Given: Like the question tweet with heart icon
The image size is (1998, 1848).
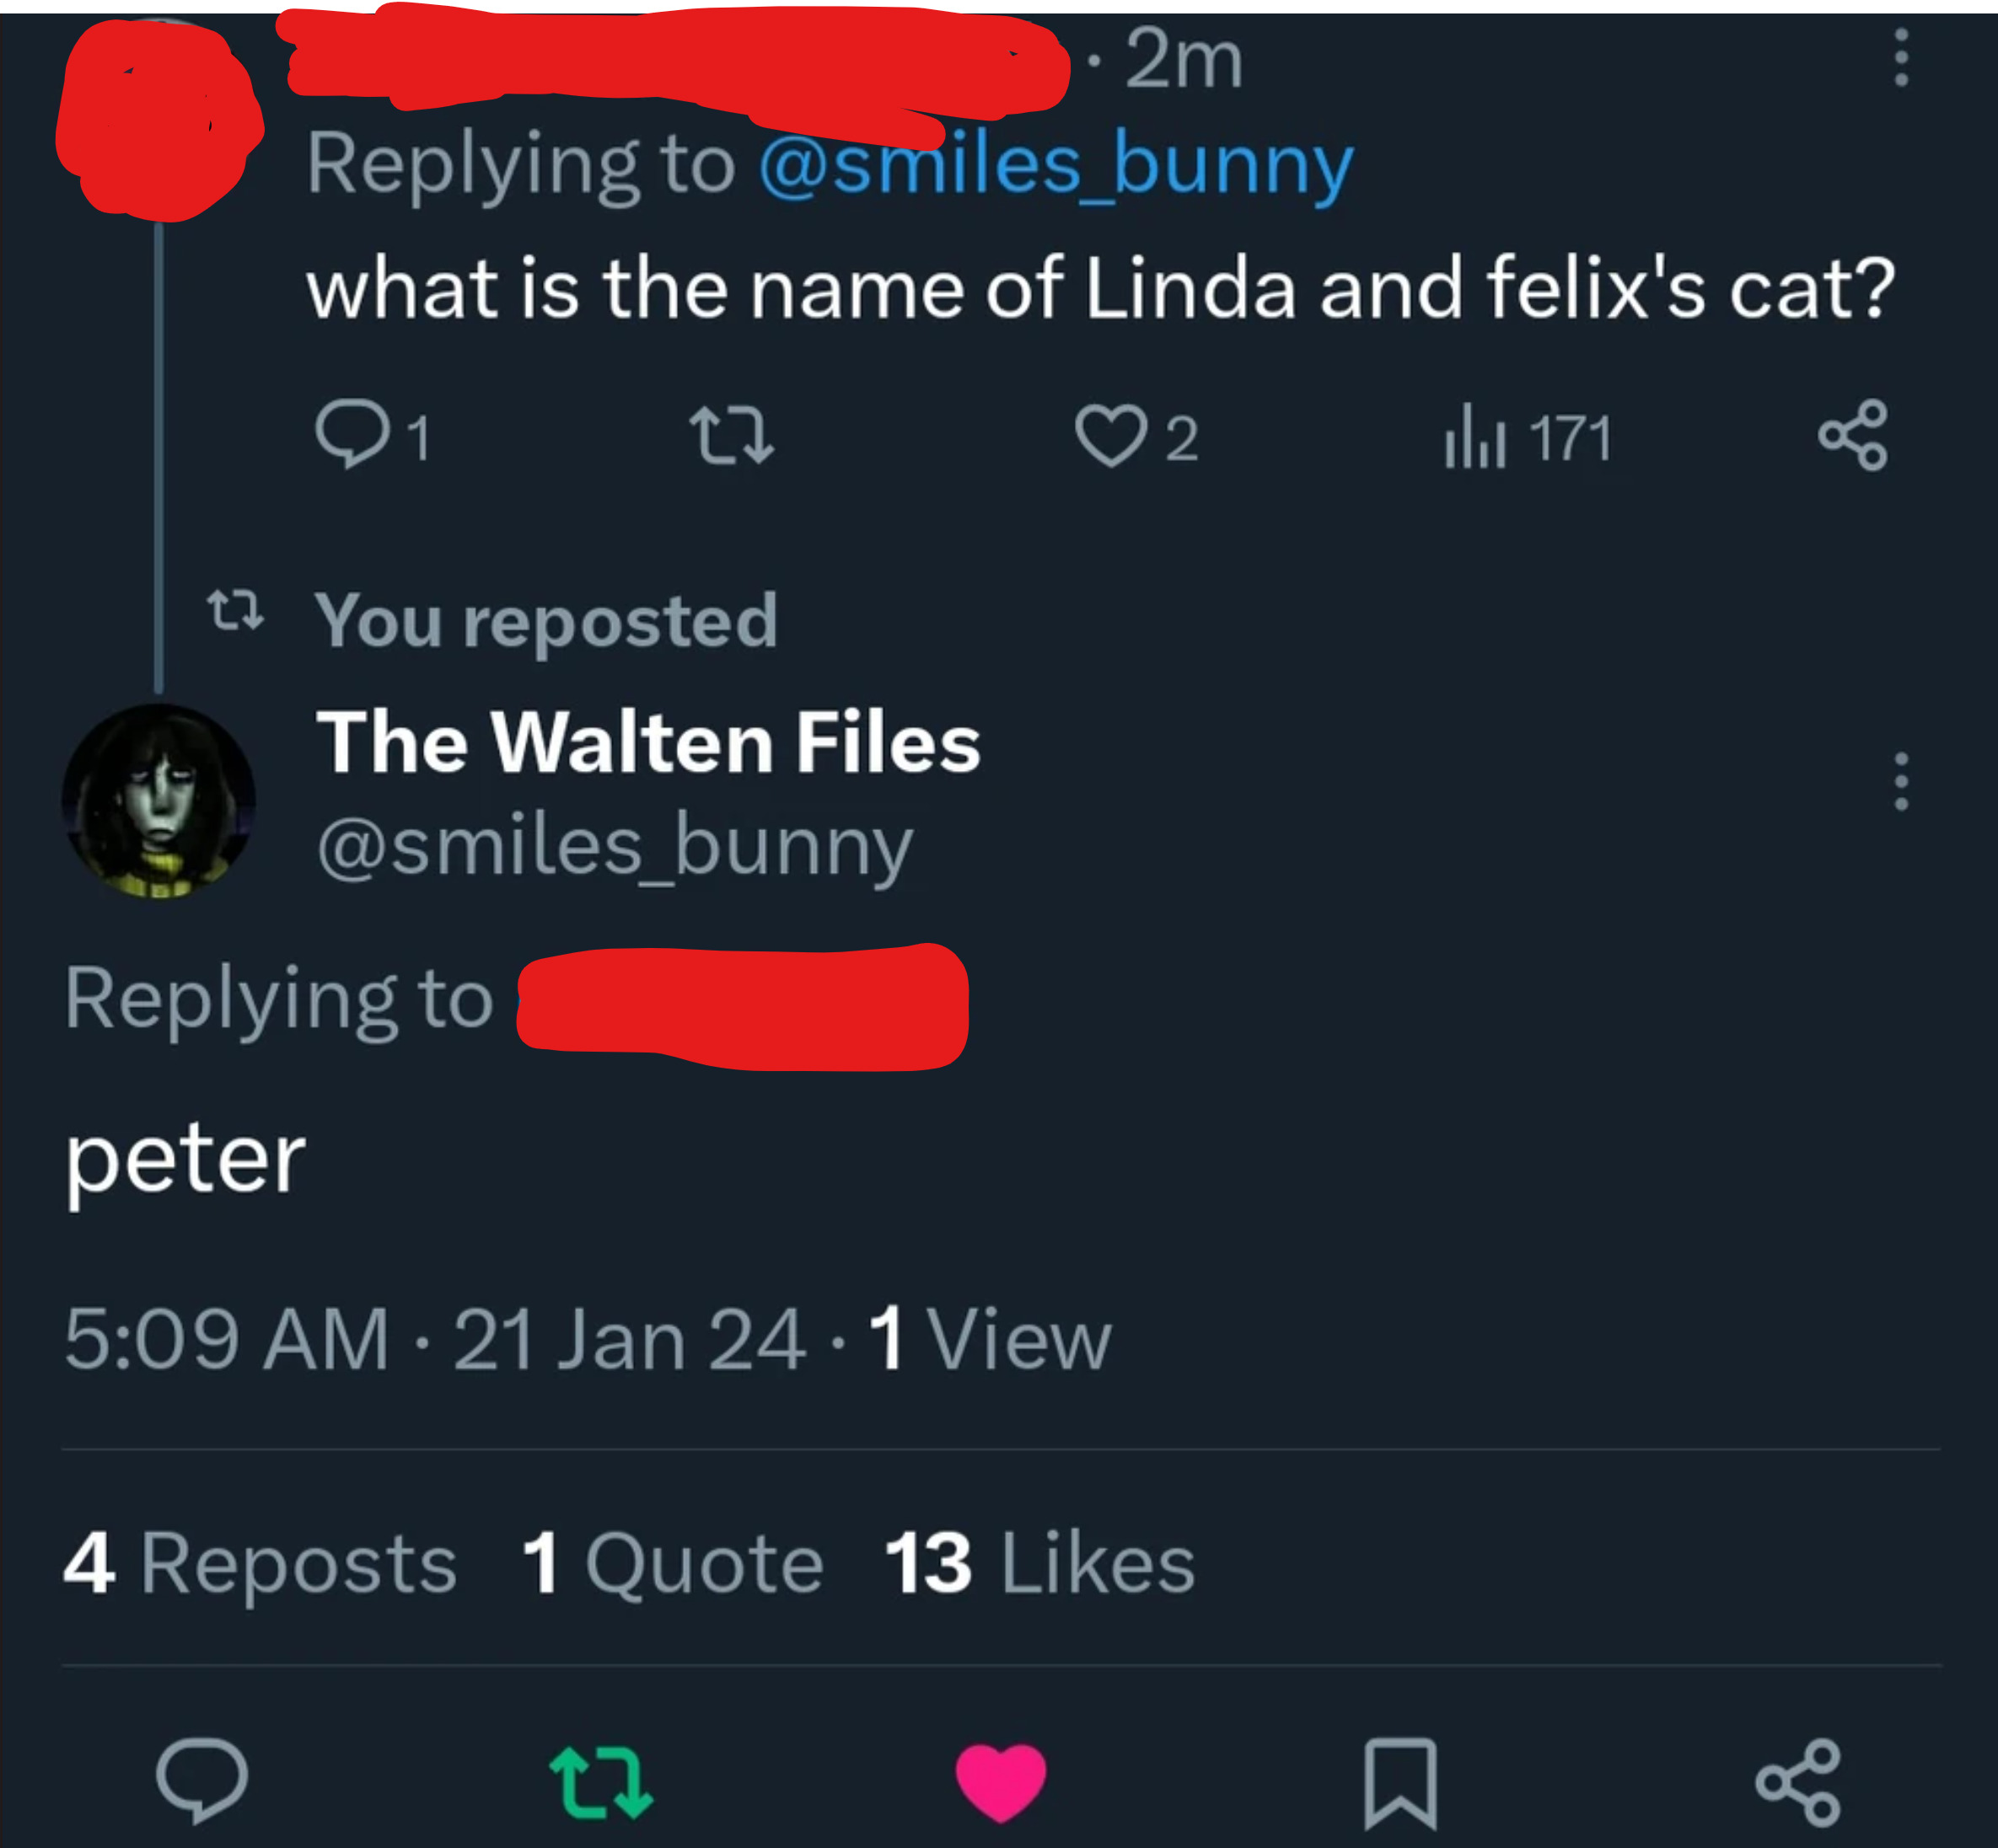Looking at the screenshot, I should click(1110, 437).
